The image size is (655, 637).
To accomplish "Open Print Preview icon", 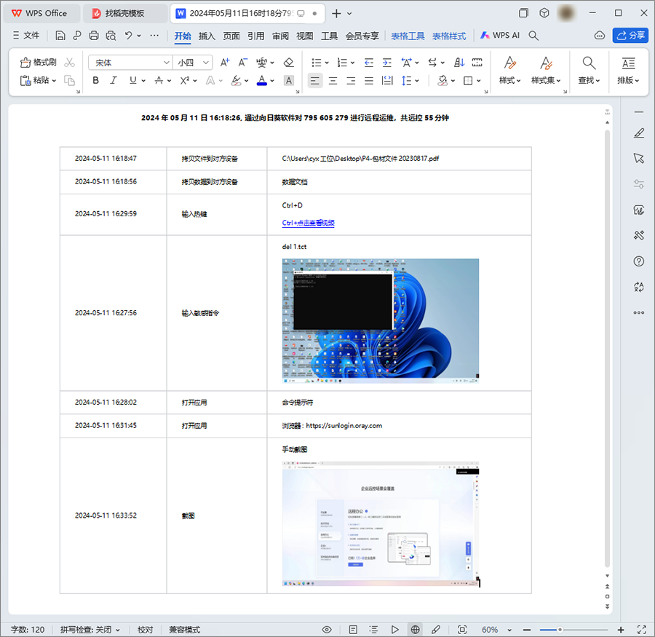I will tap(111, 36).
